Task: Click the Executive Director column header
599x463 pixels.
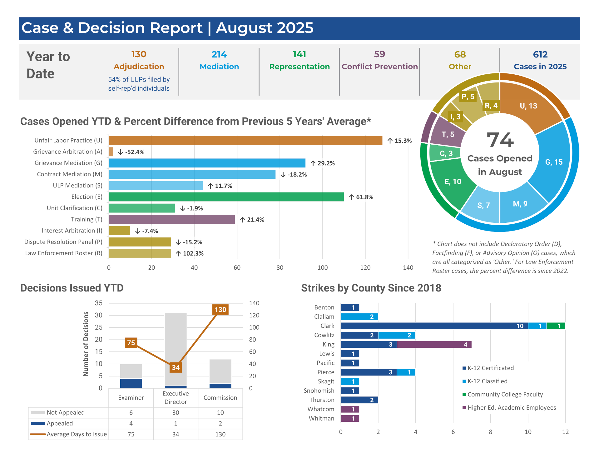Action: coord(176,397)
